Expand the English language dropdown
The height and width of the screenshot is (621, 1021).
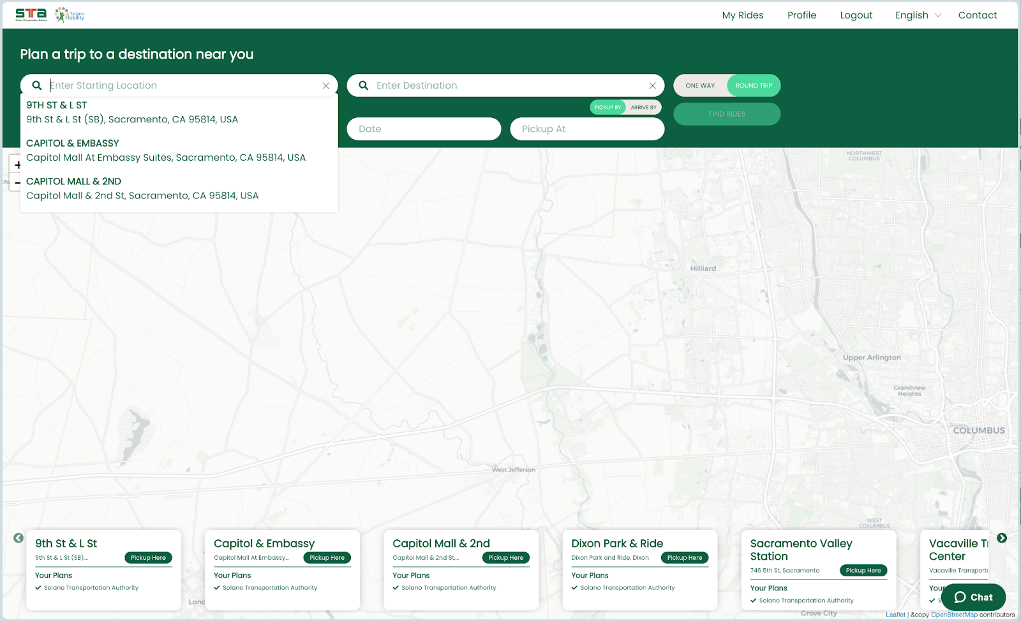click(x=918, y=15)
